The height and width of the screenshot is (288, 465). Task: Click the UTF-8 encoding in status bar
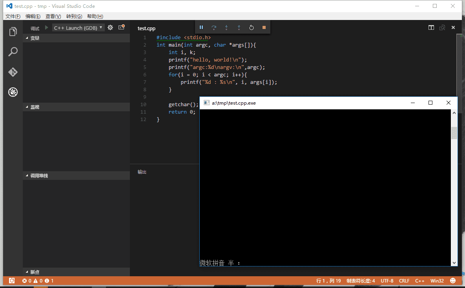coord(387,281)
